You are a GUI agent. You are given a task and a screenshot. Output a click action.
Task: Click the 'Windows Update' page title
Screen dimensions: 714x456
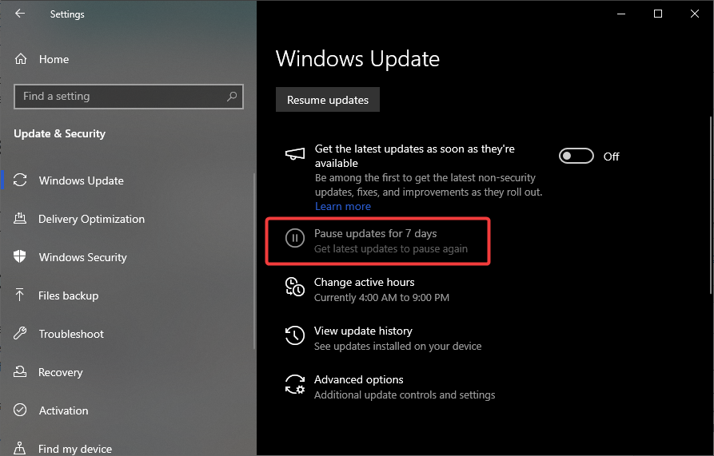(358, 59)
